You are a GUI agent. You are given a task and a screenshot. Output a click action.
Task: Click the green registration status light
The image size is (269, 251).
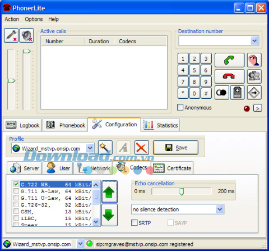pyautogui.click(x=90, y=244)
